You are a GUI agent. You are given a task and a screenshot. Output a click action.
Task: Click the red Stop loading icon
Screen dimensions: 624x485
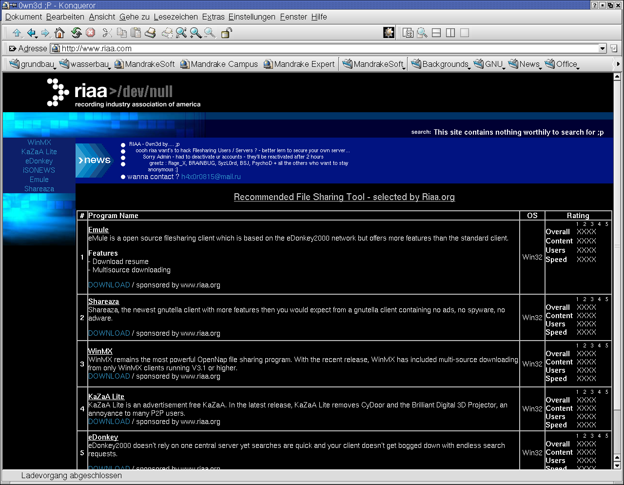pos(91,33)
